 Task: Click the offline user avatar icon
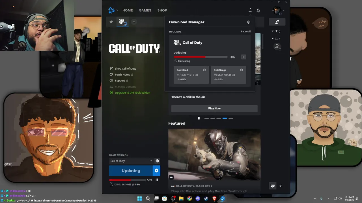(x=277, y=47)
